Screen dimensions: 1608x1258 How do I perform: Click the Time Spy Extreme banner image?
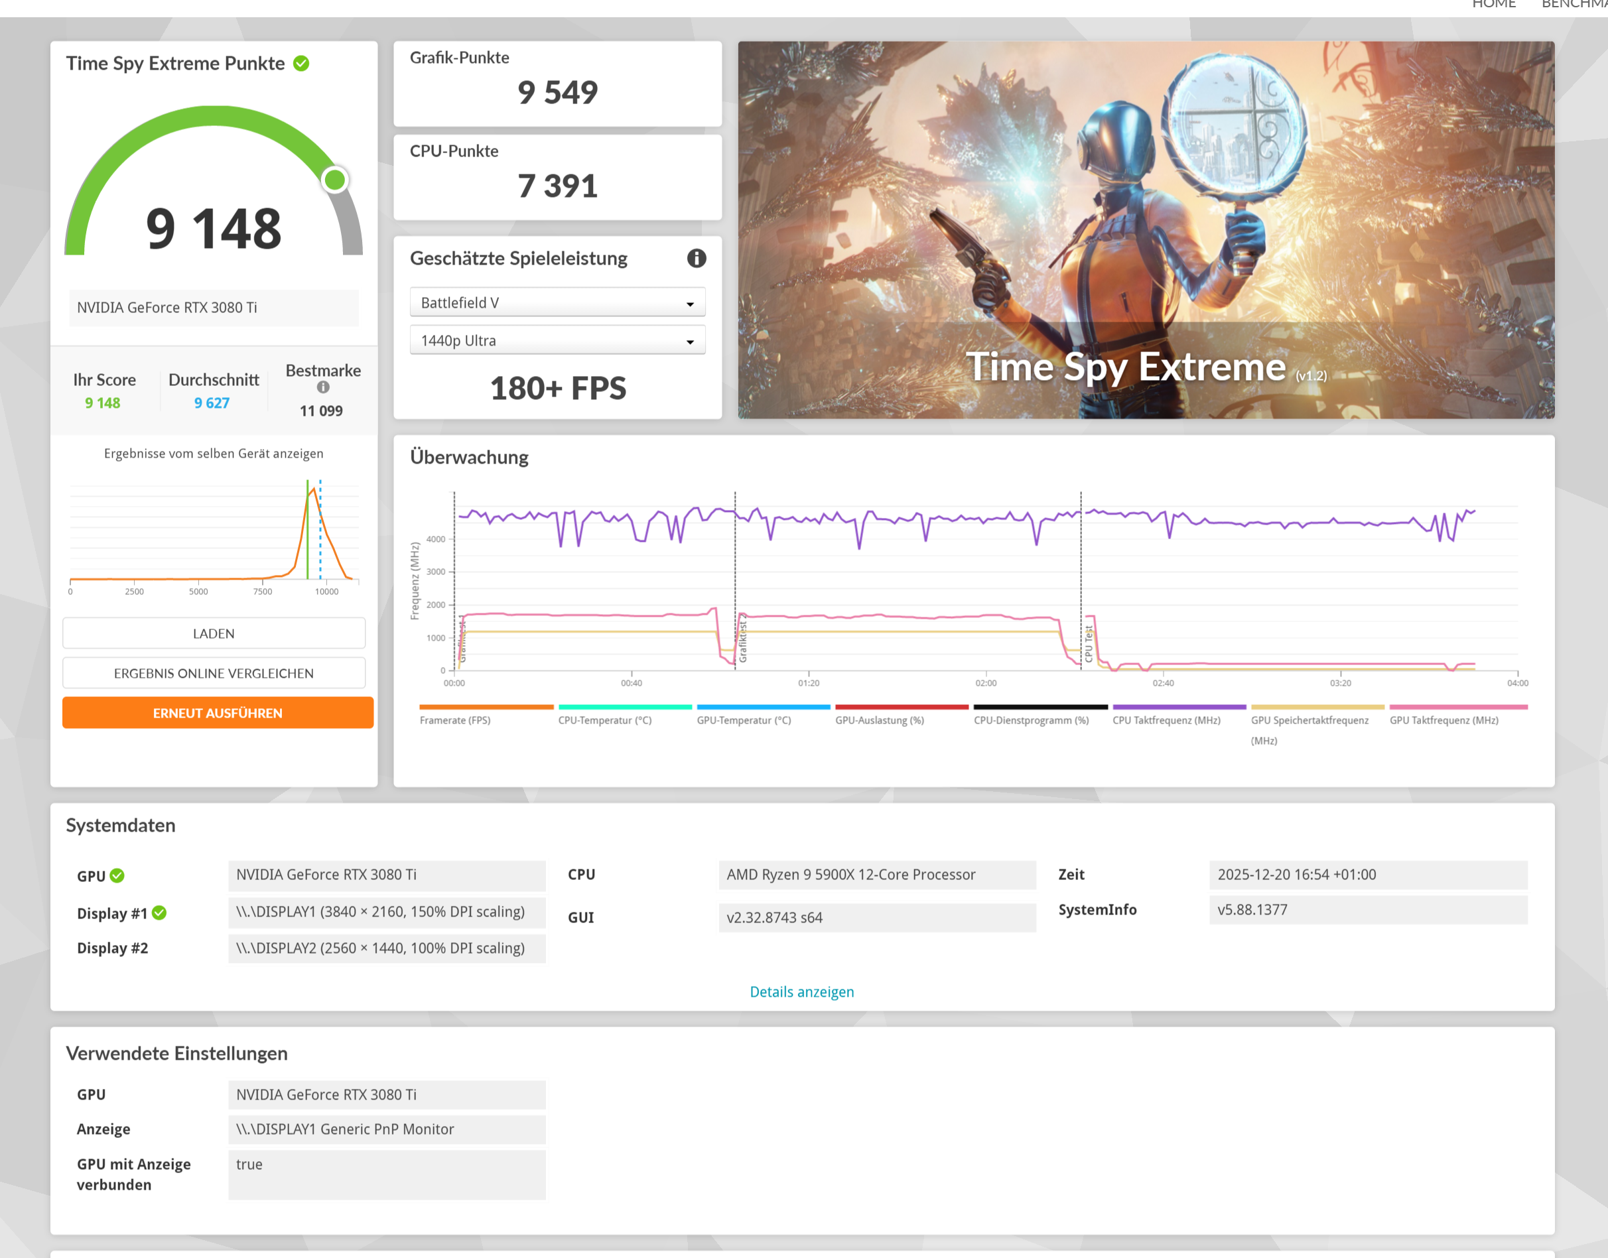click(x=1146, y=230)
